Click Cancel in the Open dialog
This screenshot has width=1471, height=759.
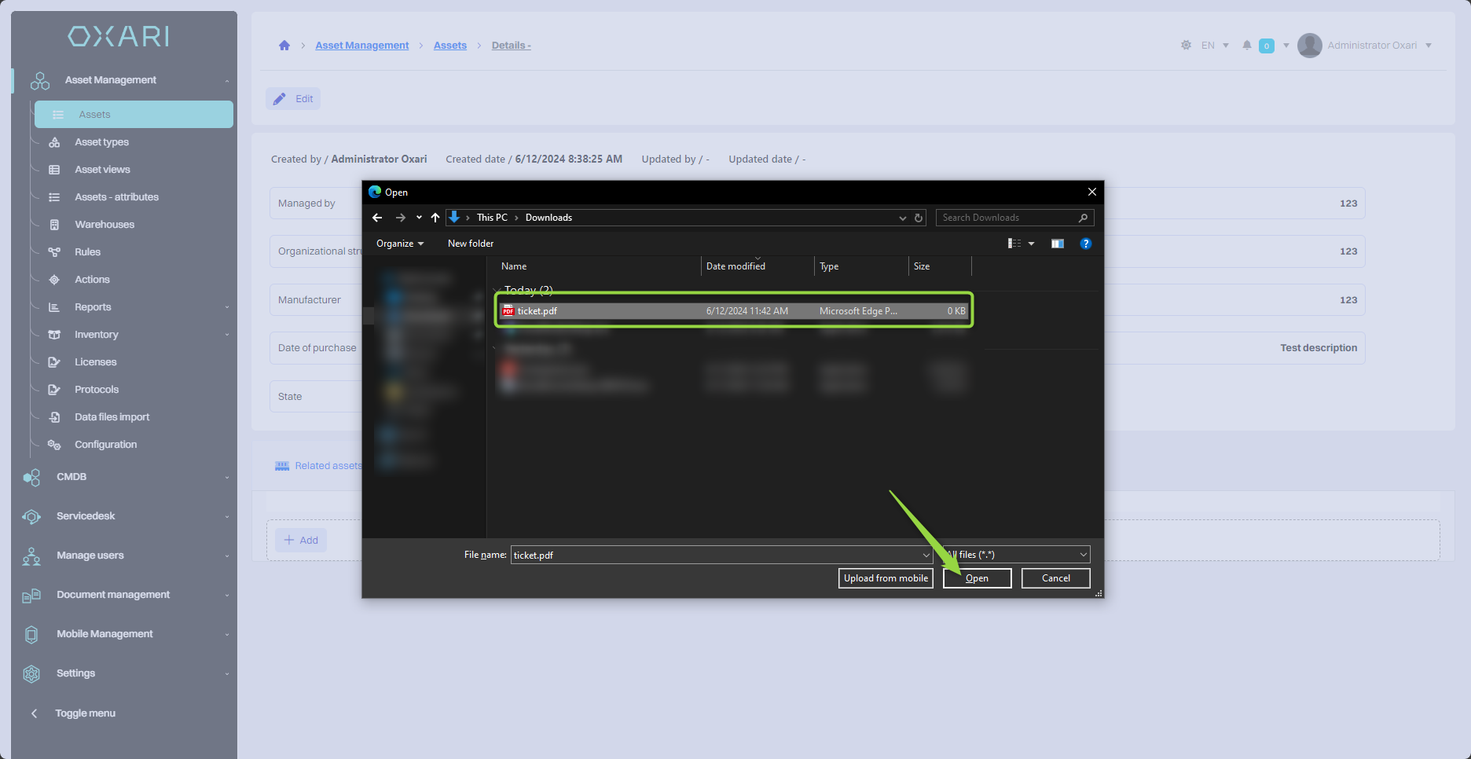pyautogui.click(x=1055, y=578)
